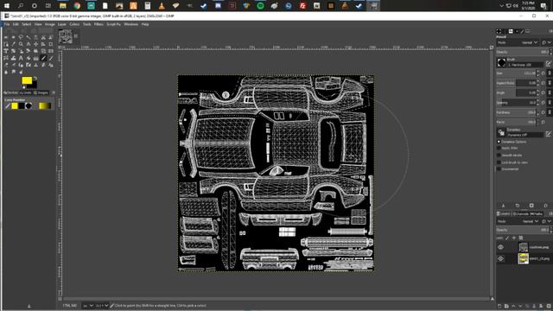Toggle lock alpha channel icon in Layers

(521, 238)
